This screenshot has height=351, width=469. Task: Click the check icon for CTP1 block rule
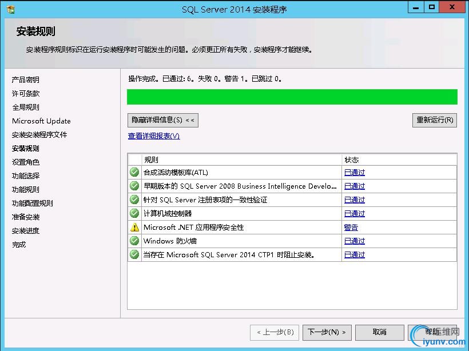point(134,255)
